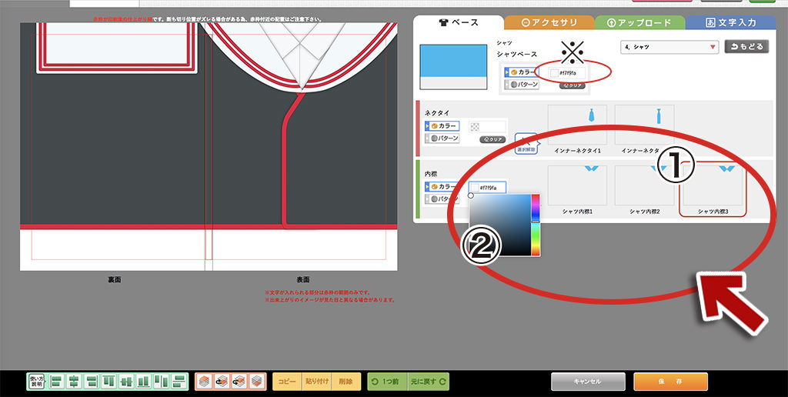The image size is (788, 397).
Task: Click クリア under シャツベース color
Action: click(572, 86)
